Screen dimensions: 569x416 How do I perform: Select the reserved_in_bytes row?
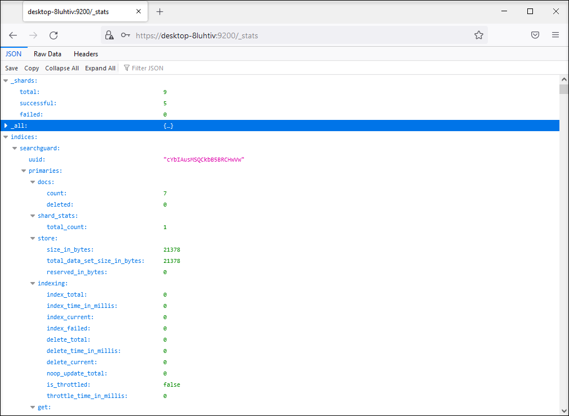click(x=280, y=272)
